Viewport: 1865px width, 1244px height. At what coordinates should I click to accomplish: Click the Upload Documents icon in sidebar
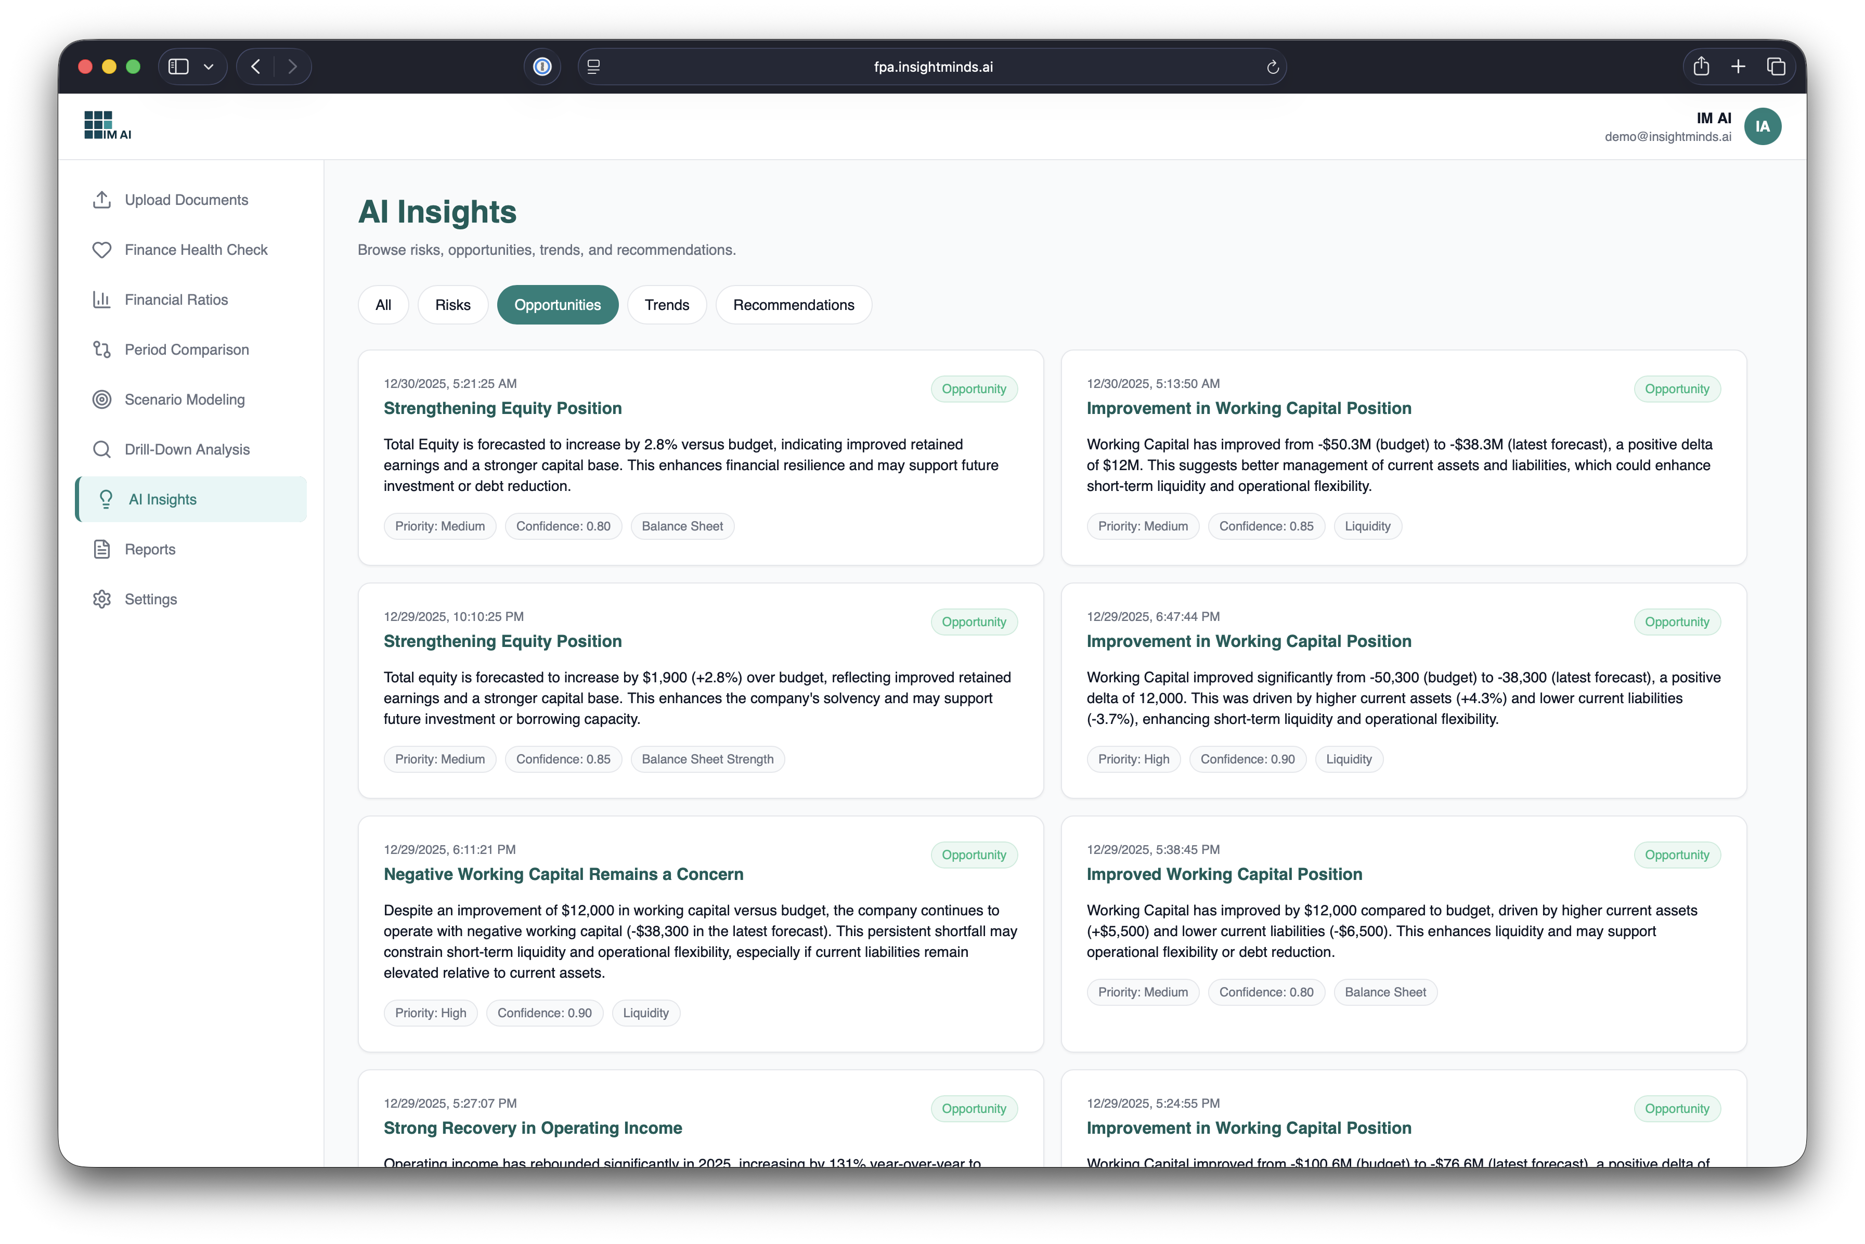pyautogui.click(x=101, y=200)
